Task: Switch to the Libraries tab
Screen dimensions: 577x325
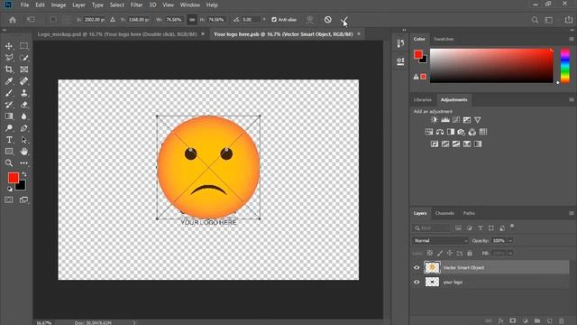Action: click(423, 99)
